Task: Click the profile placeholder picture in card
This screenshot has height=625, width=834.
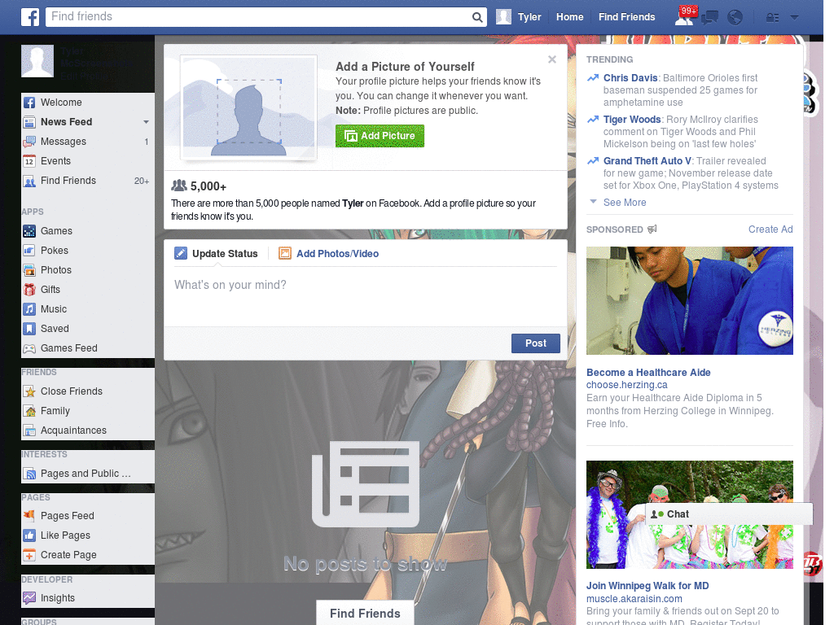Action: (x=249, y=107)
